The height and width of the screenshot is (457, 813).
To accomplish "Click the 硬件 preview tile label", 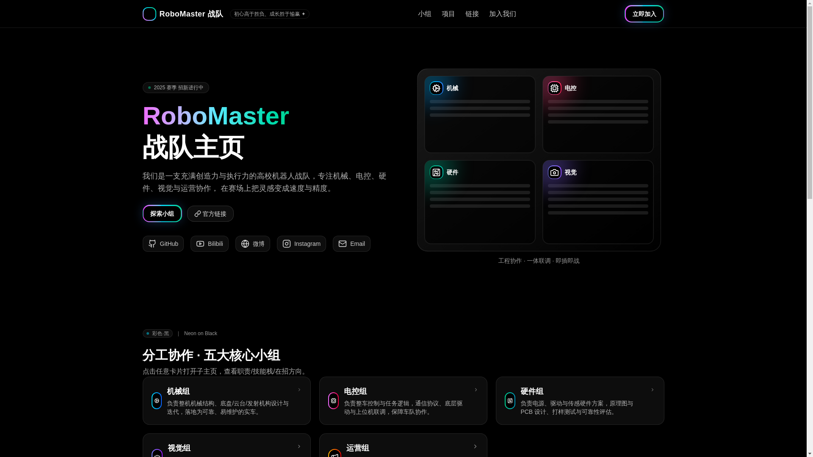I will pyautogui.click(x=452, y=172).
